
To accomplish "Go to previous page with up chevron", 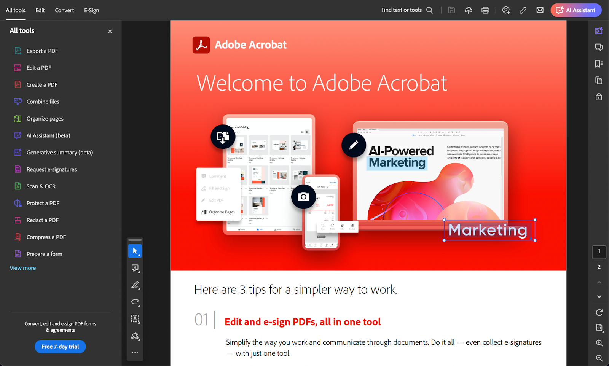I will pyautogui.click(x=599, y=282).
